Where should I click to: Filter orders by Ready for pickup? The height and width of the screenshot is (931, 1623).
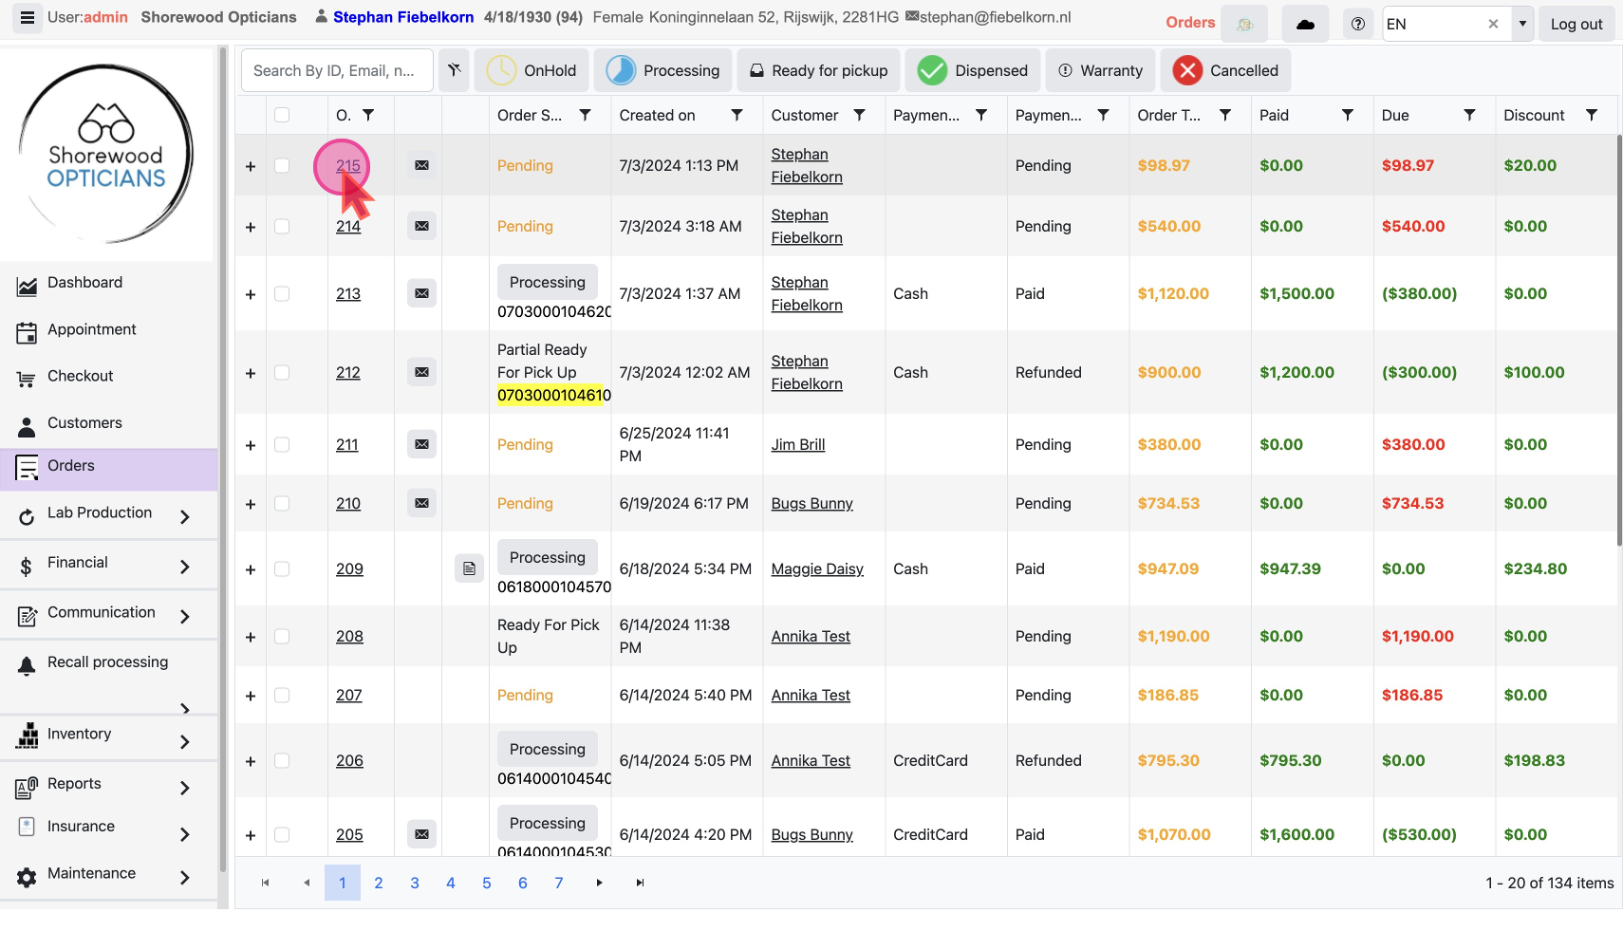(x=818, y=70)
